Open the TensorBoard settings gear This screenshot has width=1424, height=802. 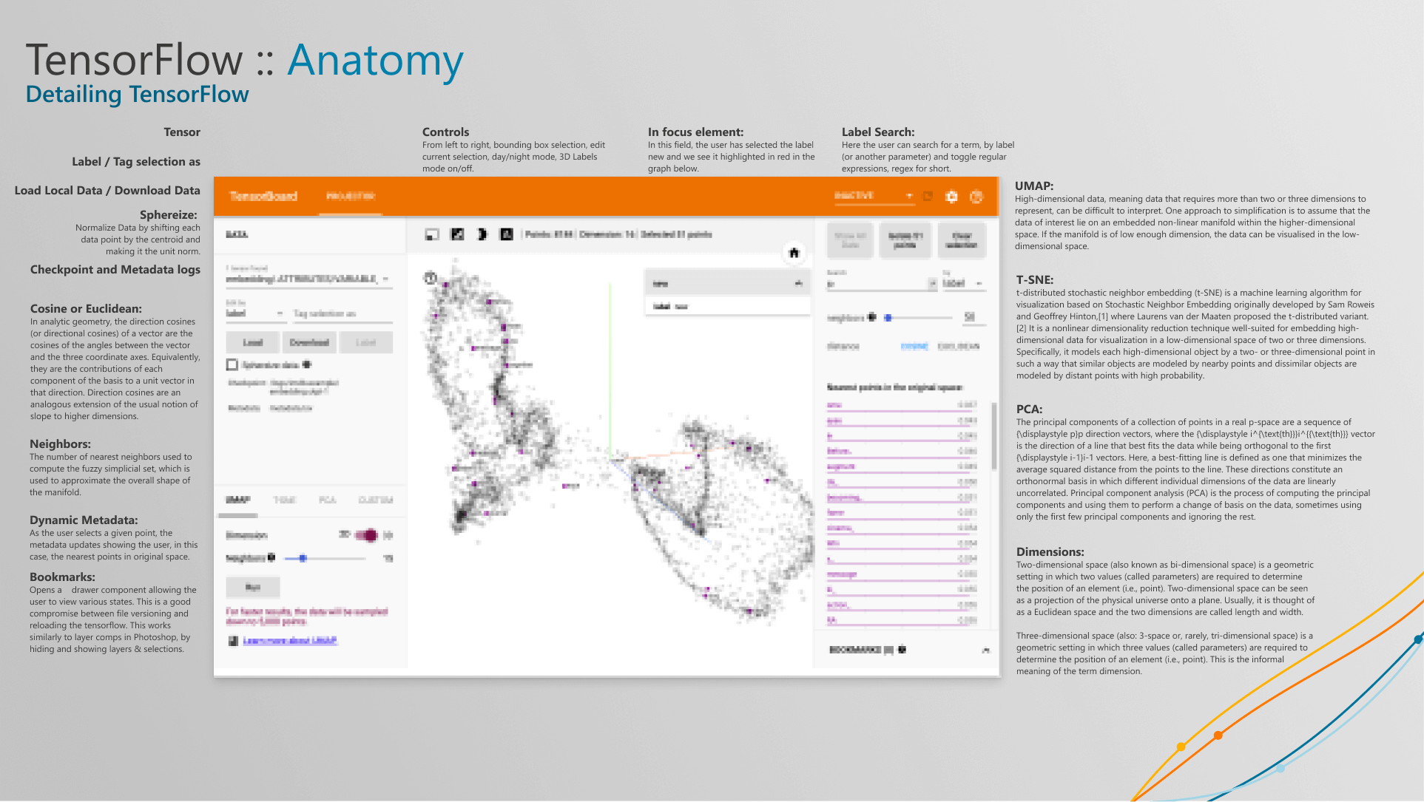coord(952,197)
